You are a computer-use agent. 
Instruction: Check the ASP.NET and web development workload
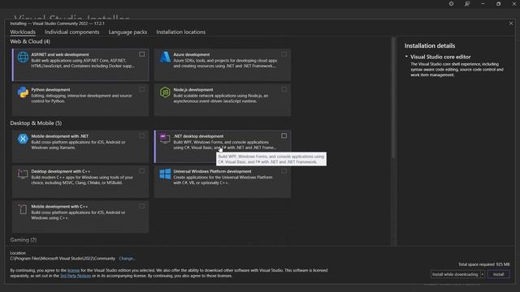[x=142, y=54]
